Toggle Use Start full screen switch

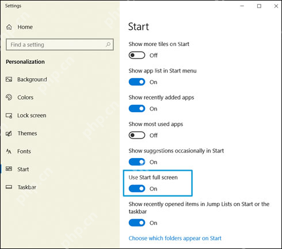point(137,189)
